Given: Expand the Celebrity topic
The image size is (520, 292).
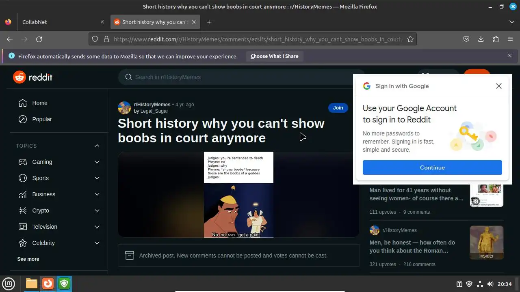Looking at the screenshot, I should point(97,243).
